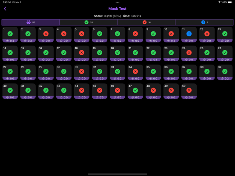The width and height of the screenshot is (235, 176).
Task: Select question number 49 card
Action: [171, 91]
